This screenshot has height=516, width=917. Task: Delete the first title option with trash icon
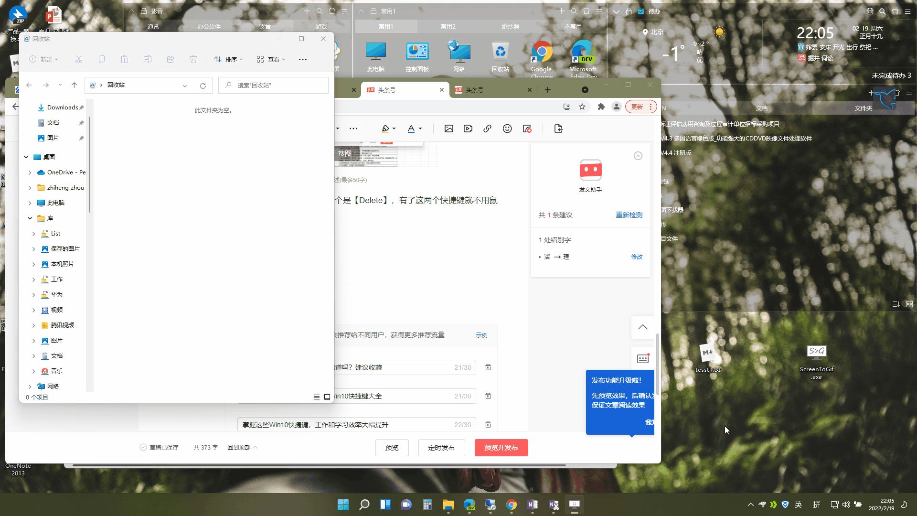tap(488, 367)
